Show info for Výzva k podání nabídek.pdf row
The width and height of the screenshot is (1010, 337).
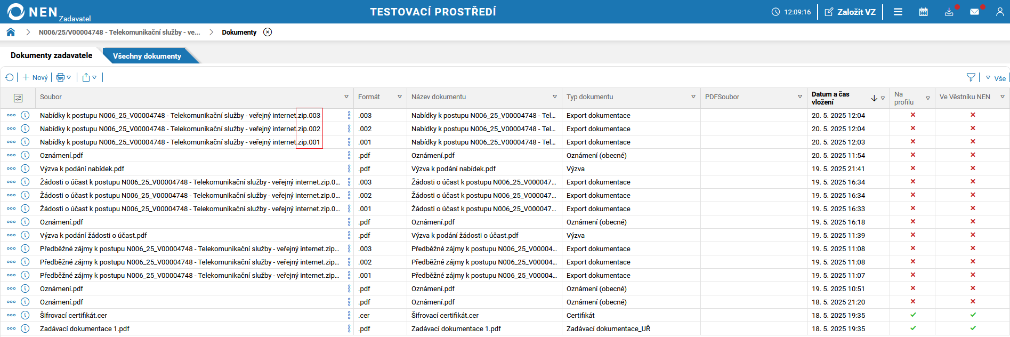coord(25,168)
